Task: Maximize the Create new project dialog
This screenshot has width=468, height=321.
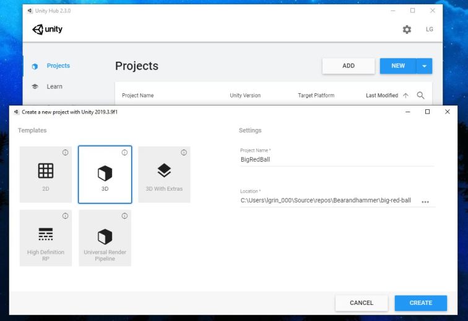Action: pyautogui.click(x=427, y=112)
